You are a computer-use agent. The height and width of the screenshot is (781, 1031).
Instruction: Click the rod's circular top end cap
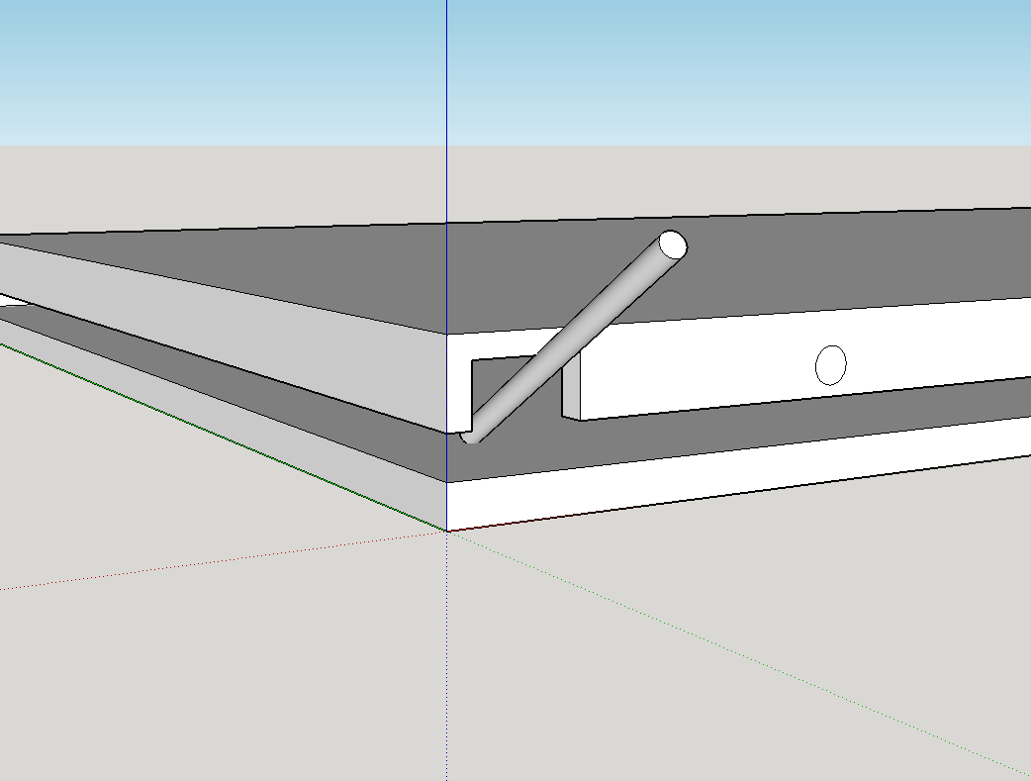tap(673, 244)
